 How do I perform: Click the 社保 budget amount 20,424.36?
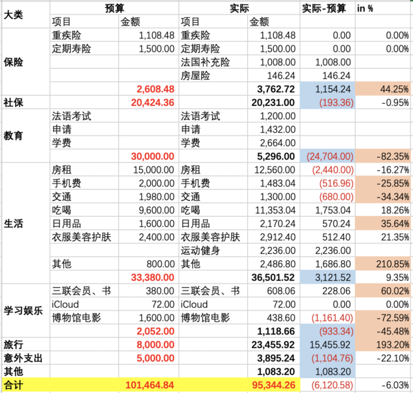point(149,102)
